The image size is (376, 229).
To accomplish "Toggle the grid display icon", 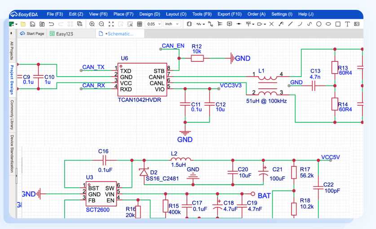I will click(x=140, y=24).
